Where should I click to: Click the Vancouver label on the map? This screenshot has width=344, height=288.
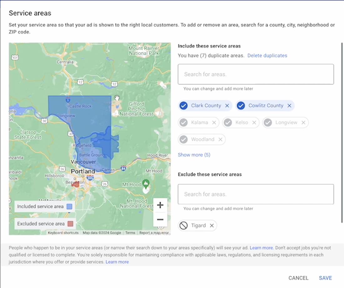83,162
